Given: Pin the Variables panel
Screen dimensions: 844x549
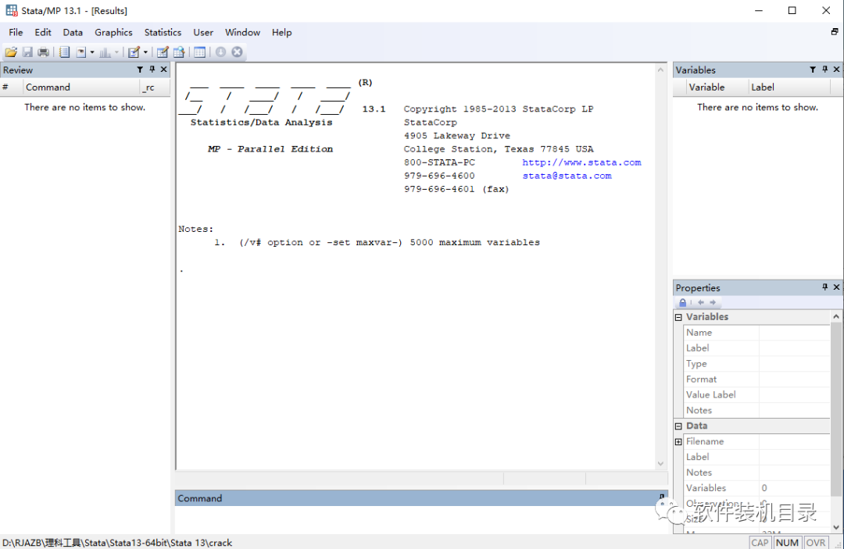Looking at the screenshot, I should [x=825, y=70].
